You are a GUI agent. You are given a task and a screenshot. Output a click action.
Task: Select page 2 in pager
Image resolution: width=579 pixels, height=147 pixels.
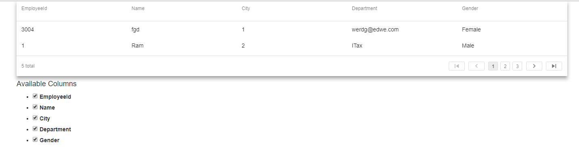(505, 66)
